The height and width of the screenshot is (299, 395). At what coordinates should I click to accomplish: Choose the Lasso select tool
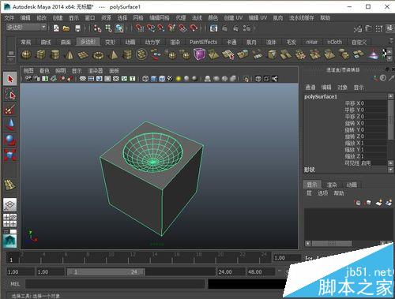point(10,94)
